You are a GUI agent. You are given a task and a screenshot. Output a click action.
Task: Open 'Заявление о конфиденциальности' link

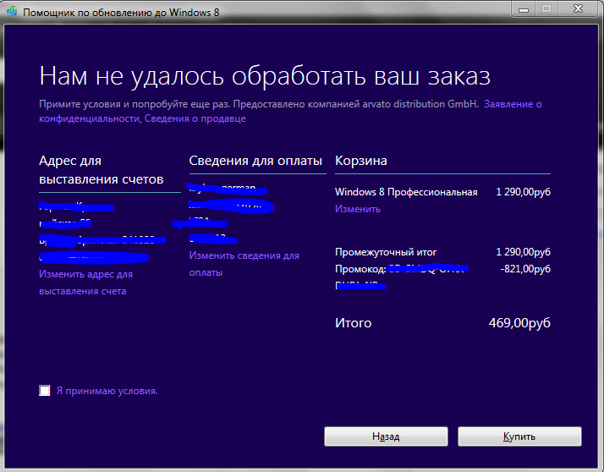pyautogui.click(x=290, y=111)
